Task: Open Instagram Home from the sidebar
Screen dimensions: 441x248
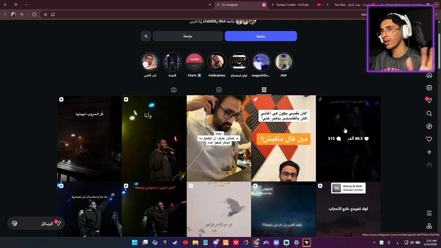Action: pyautogui.click(x=429, y=75)
